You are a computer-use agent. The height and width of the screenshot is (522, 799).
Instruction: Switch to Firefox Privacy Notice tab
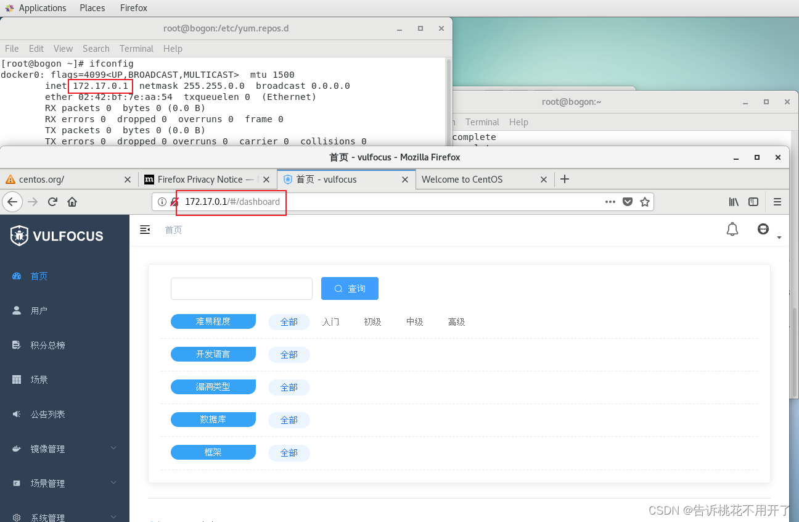(x=207, y=180)
